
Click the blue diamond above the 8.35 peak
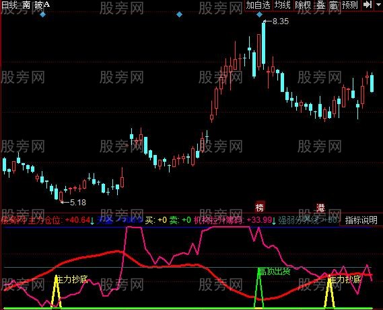click(x=259, y=15)
